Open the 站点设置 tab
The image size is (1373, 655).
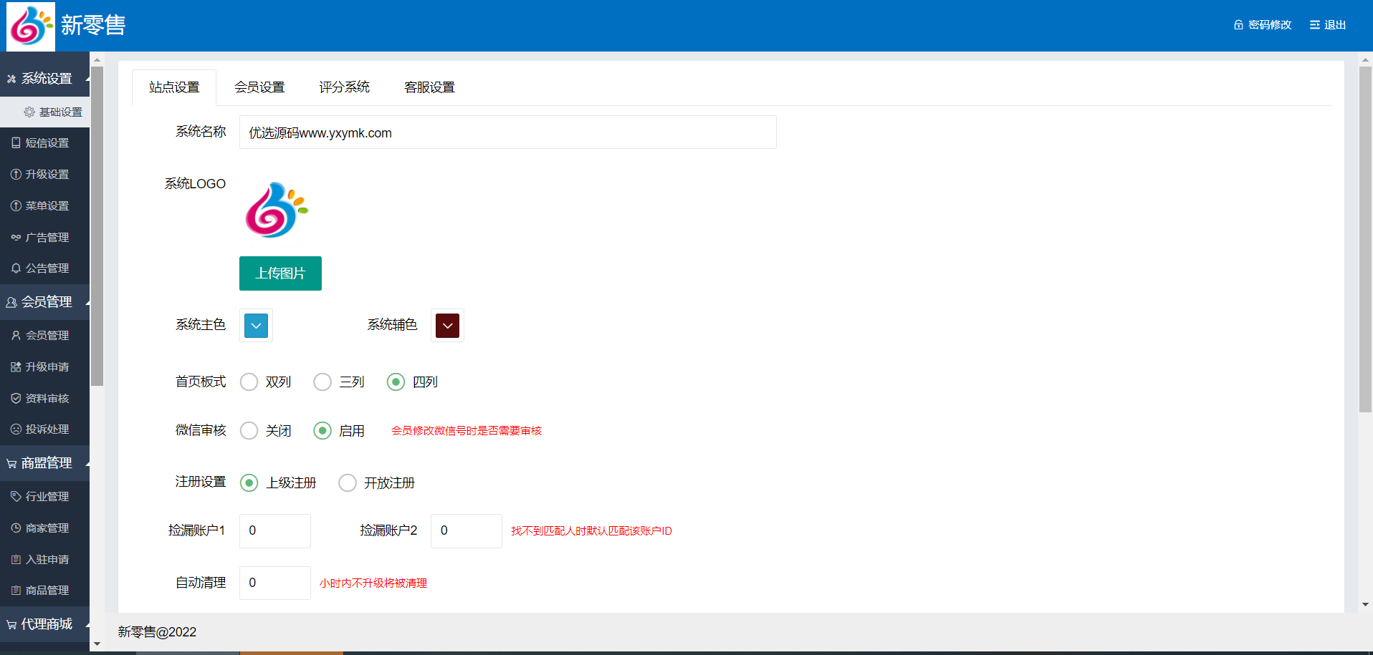pyautogui.click(x=174, y=87)
